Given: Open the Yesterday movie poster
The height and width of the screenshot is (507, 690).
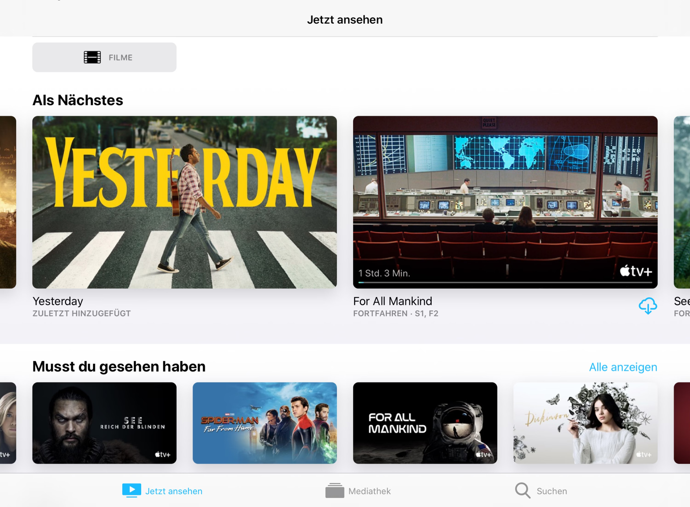Looking at the screenshot, I should [x=184, y=202].
